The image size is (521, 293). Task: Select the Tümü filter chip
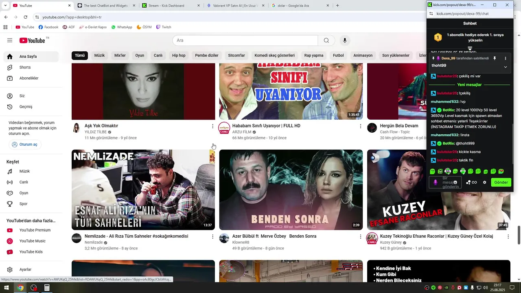(x=80, y=55)
